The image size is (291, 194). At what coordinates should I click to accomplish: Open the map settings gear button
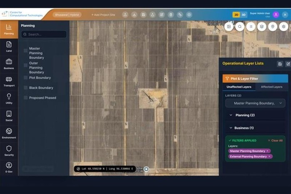click(x=284, y=27)
